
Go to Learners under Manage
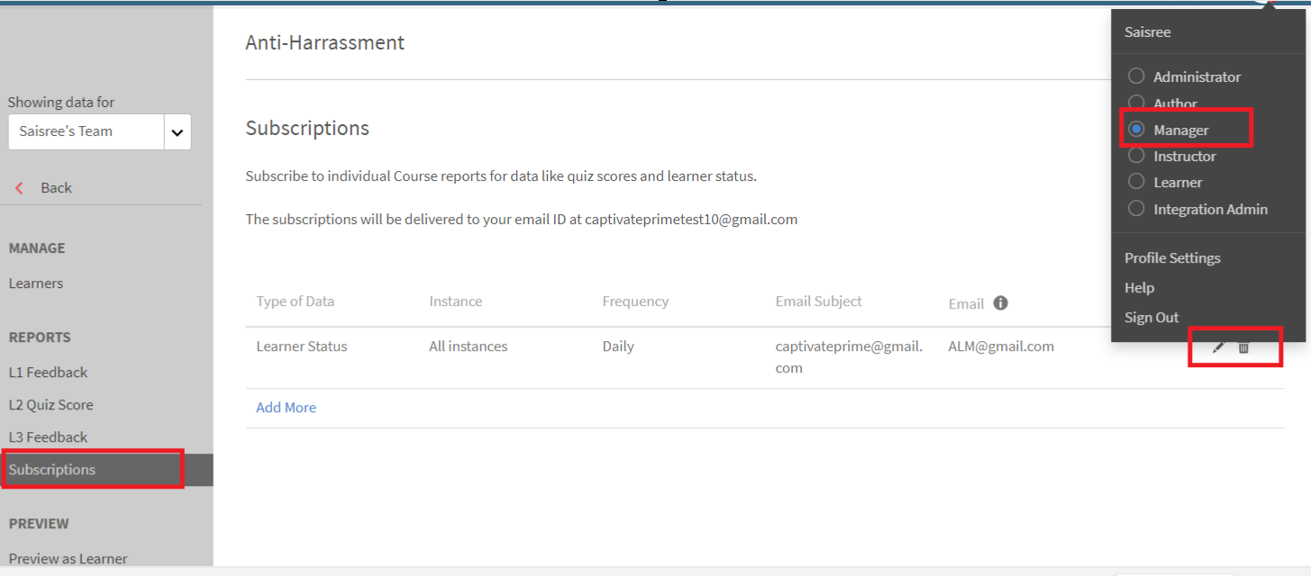click(36, 283)
